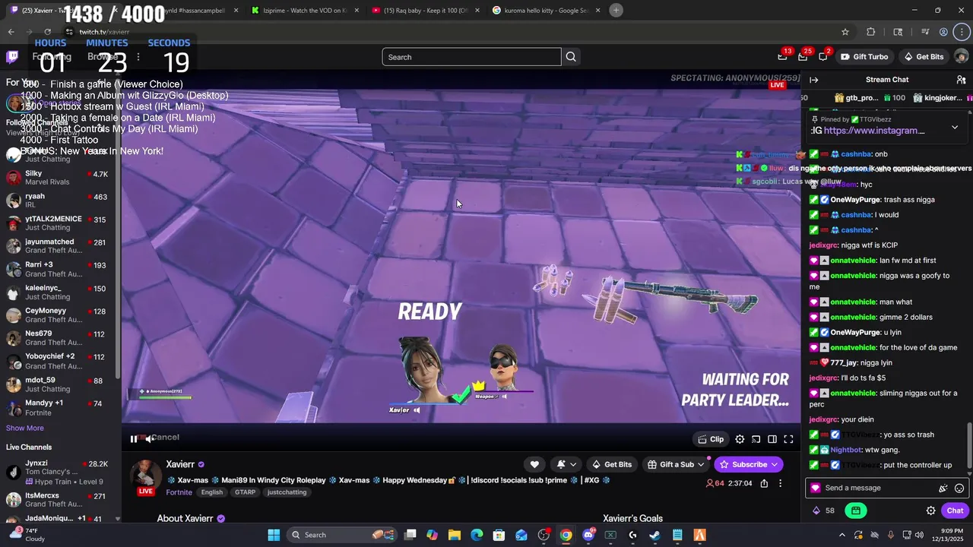
Task: Select the GTARP tag
Action: coord(245,492)
